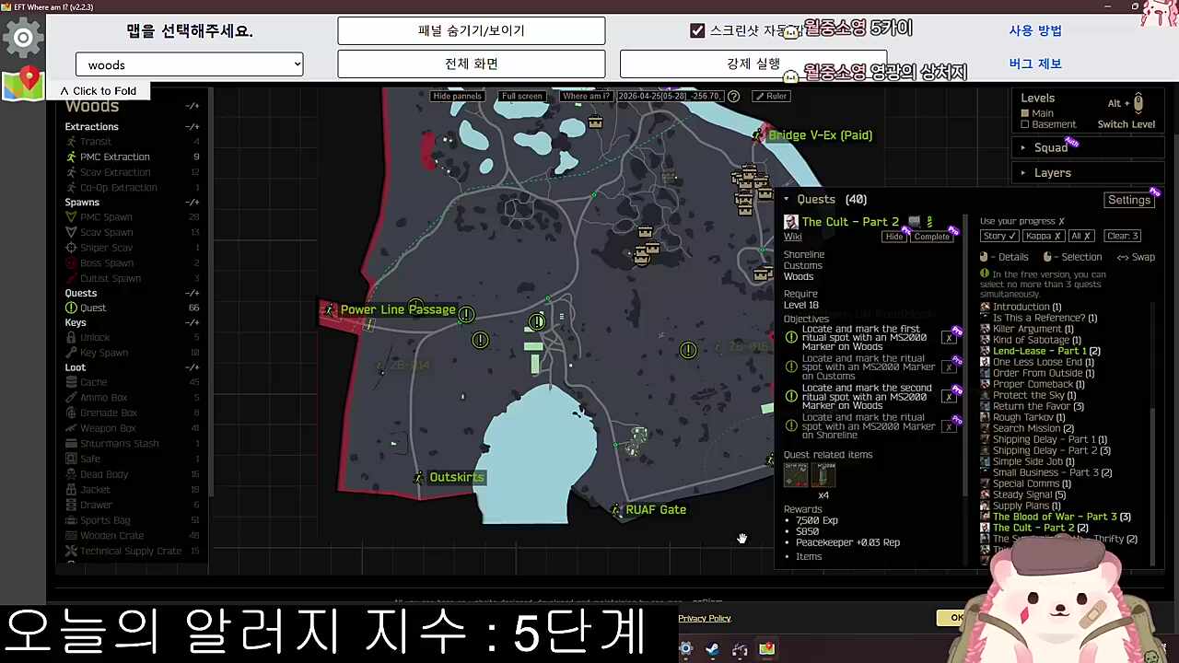Screen dimensions: 1179x663
Task: Click the Cache loot icon
Action: click(x=71, y=382)
